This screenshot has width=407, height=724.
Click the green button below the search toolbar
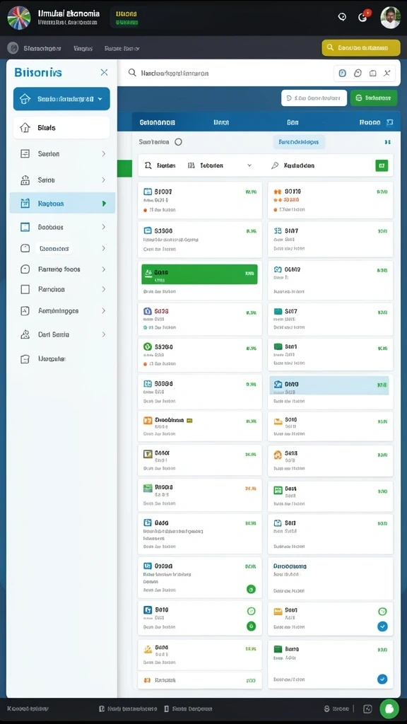(374, 98)
